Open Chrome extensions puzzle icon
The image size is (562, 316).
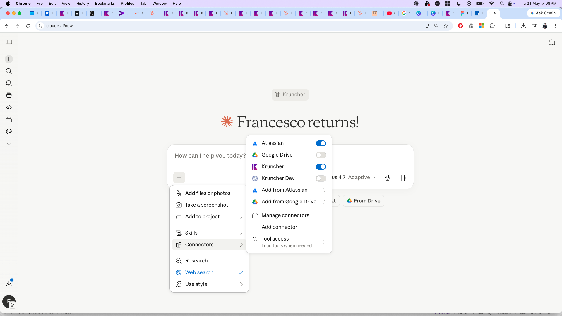pos(492,26)
